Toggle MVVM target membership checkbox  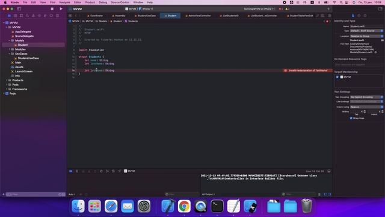tap(337, 77)
